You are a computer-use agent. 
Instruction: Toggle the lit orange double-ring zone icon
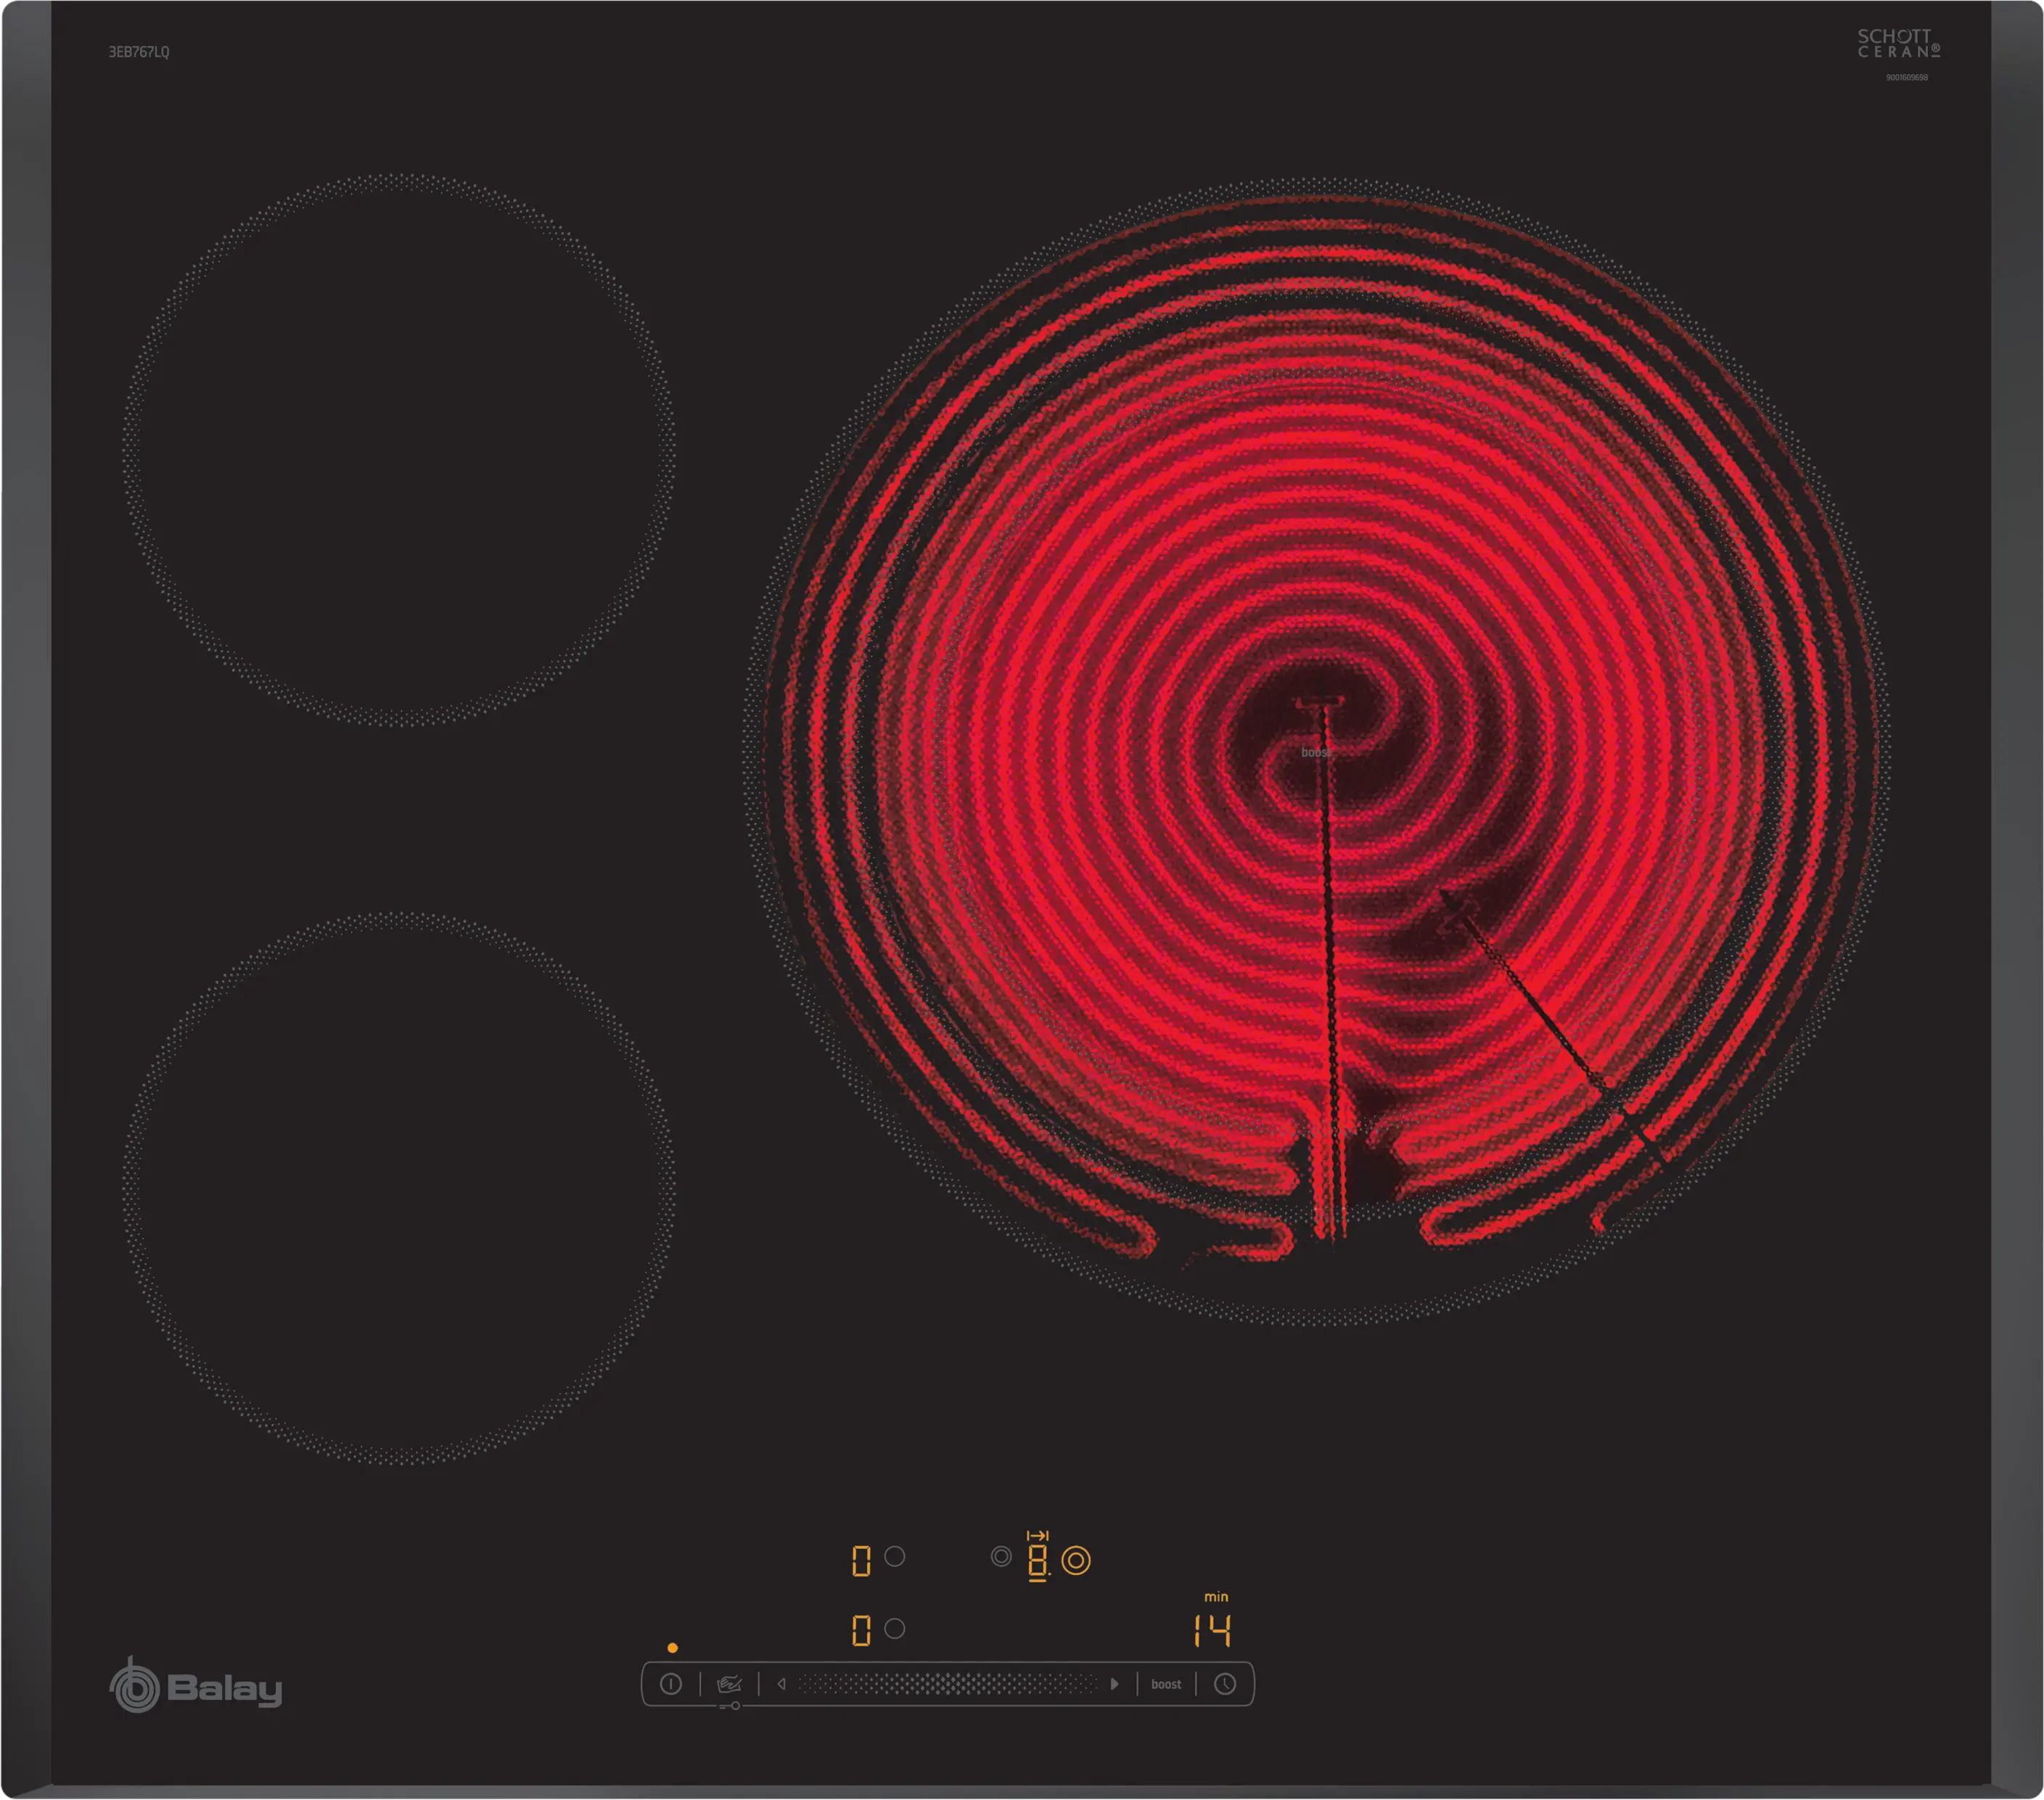1076,1560
